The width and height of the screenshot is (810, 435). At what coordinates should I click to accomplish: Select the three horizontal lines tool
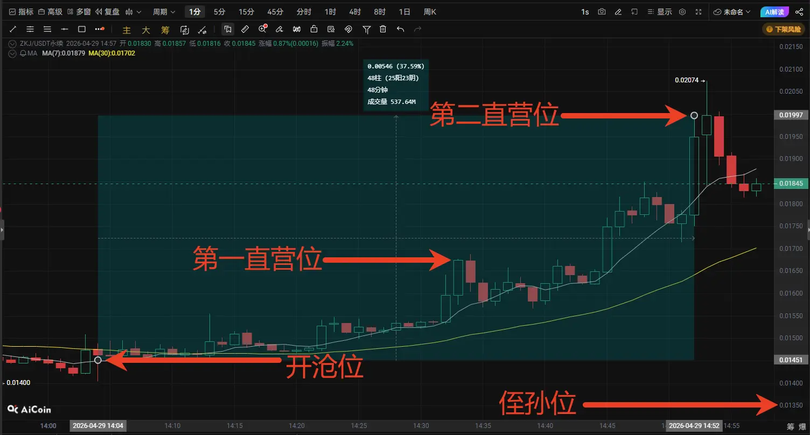point(47,29)
